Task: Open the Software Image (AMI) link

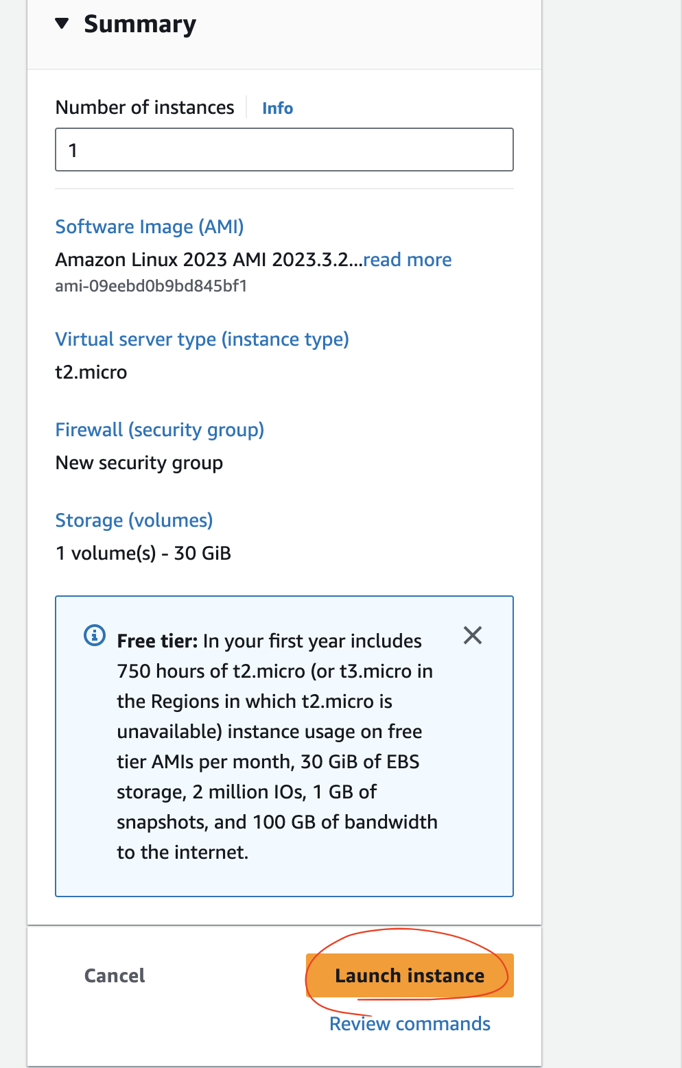Action: tap(150, 227)
